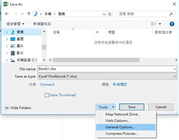Click 新增資料夹 to create folder
The height and width of the screenshot is (140, 179).
click(x=42, y=24)
